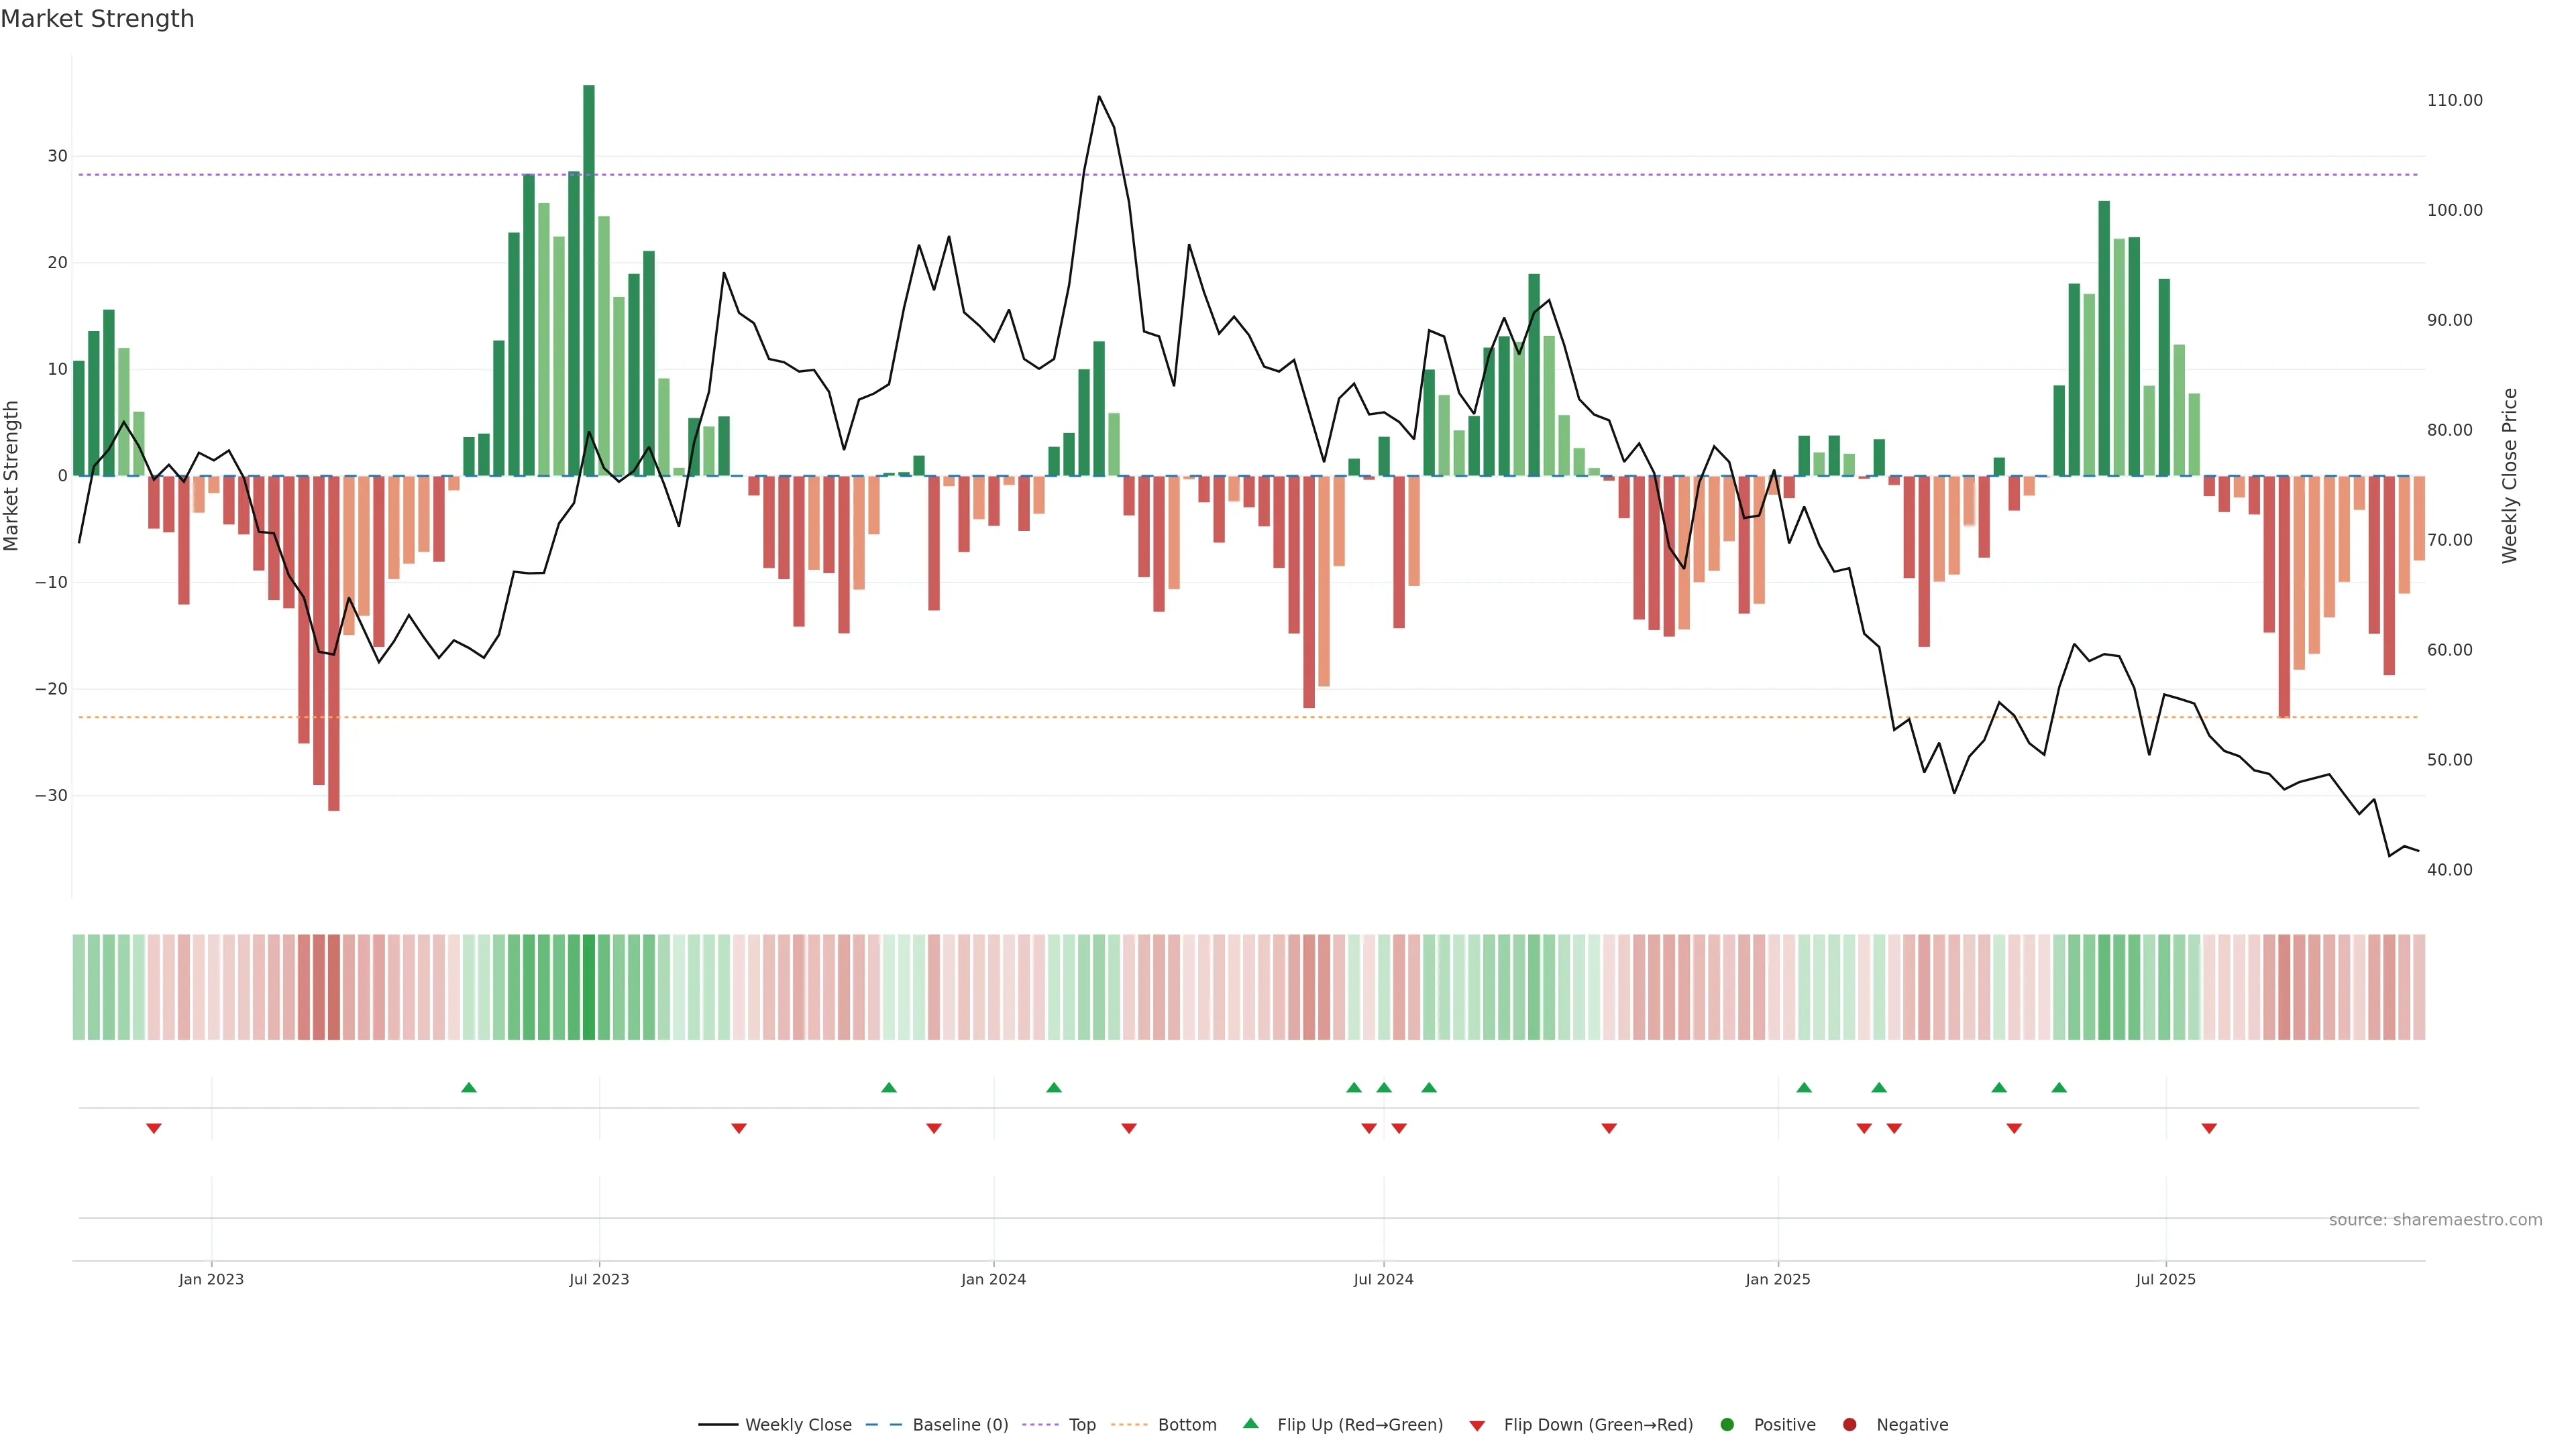The image size is (2576, 1448).
Task: Click the green Positive legend dot
Action: tap(1727, 1424)
